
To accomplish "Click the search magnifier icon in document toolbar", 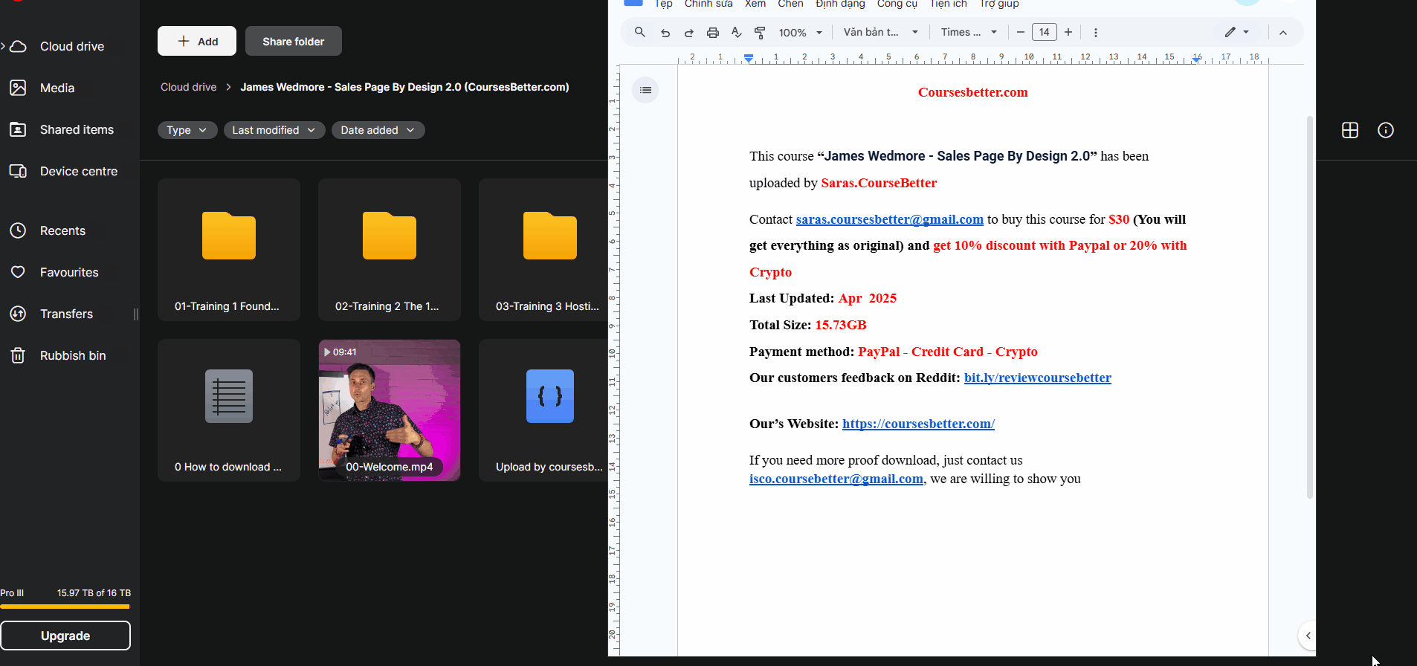I will 639,32.
